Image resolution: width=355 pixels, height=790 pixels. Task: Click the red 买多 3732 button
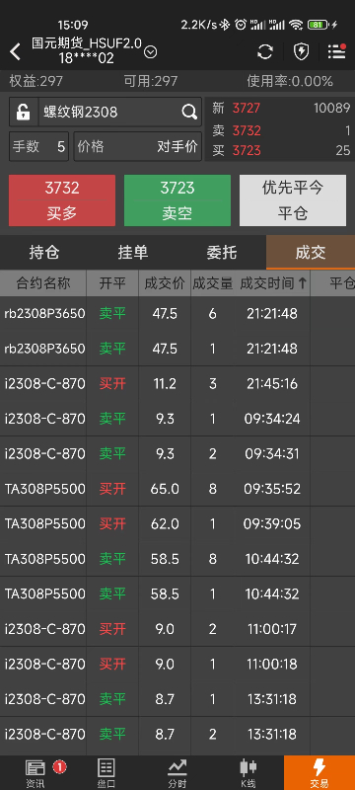tap(62, 200)
